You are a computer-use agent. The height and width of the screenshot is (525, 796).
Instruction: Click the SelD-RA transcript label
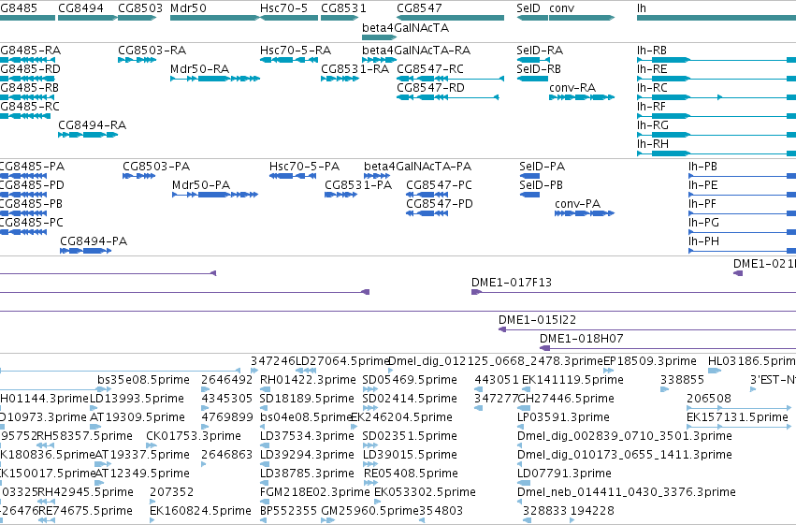pos(540,51)
